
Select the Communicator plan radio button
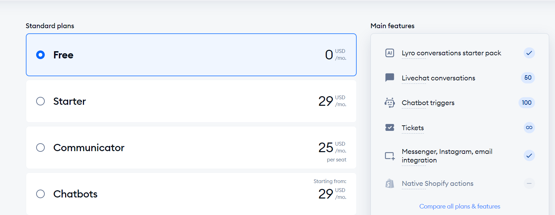tap(40, 147)
